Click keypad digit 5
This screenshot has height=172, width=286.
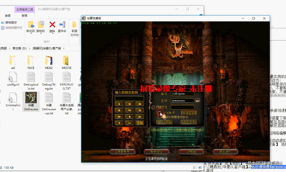pyautogui.click(x=140, y=110)
